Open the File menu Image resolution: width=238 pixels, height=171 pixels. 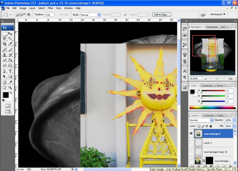coord(8,8)
